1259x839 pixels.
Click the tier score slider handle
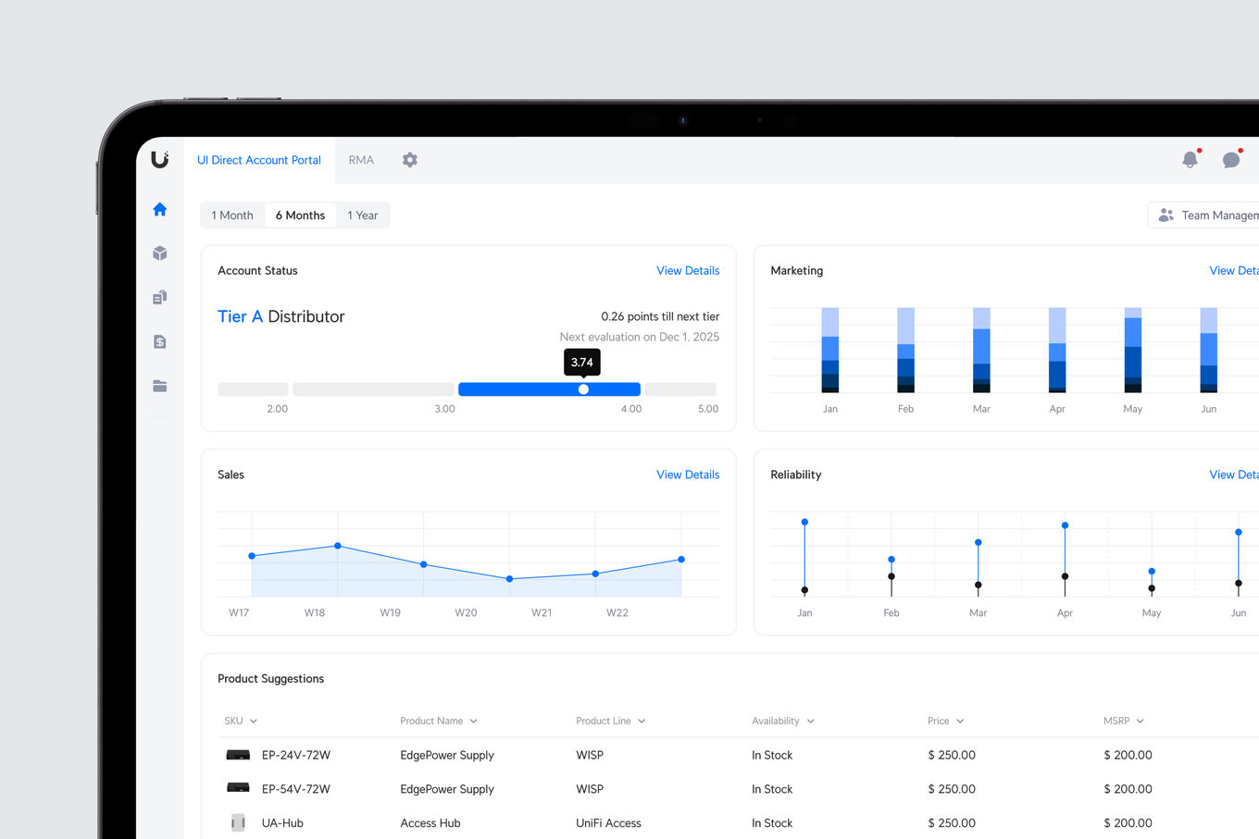[x=583, y=389]
